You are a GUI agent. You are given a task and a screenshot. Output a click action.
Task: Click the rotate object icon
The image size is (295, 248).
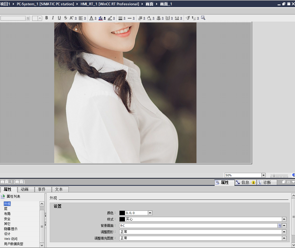pos(149,18)
